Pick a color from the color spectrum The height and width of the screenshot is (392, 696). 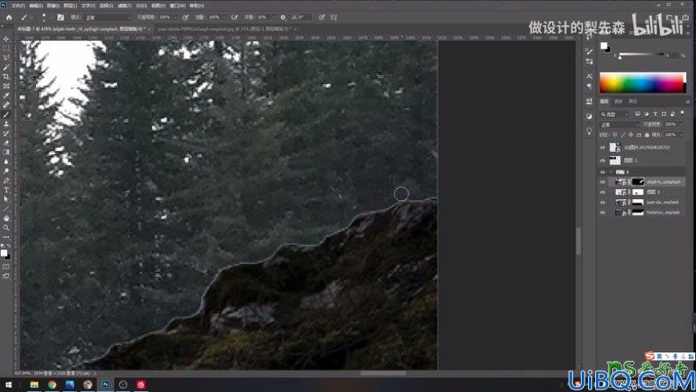coord(642,82)
